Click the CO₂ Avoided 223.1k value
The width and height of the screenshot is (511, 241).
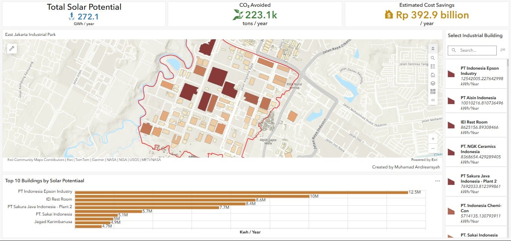point(261,15)
